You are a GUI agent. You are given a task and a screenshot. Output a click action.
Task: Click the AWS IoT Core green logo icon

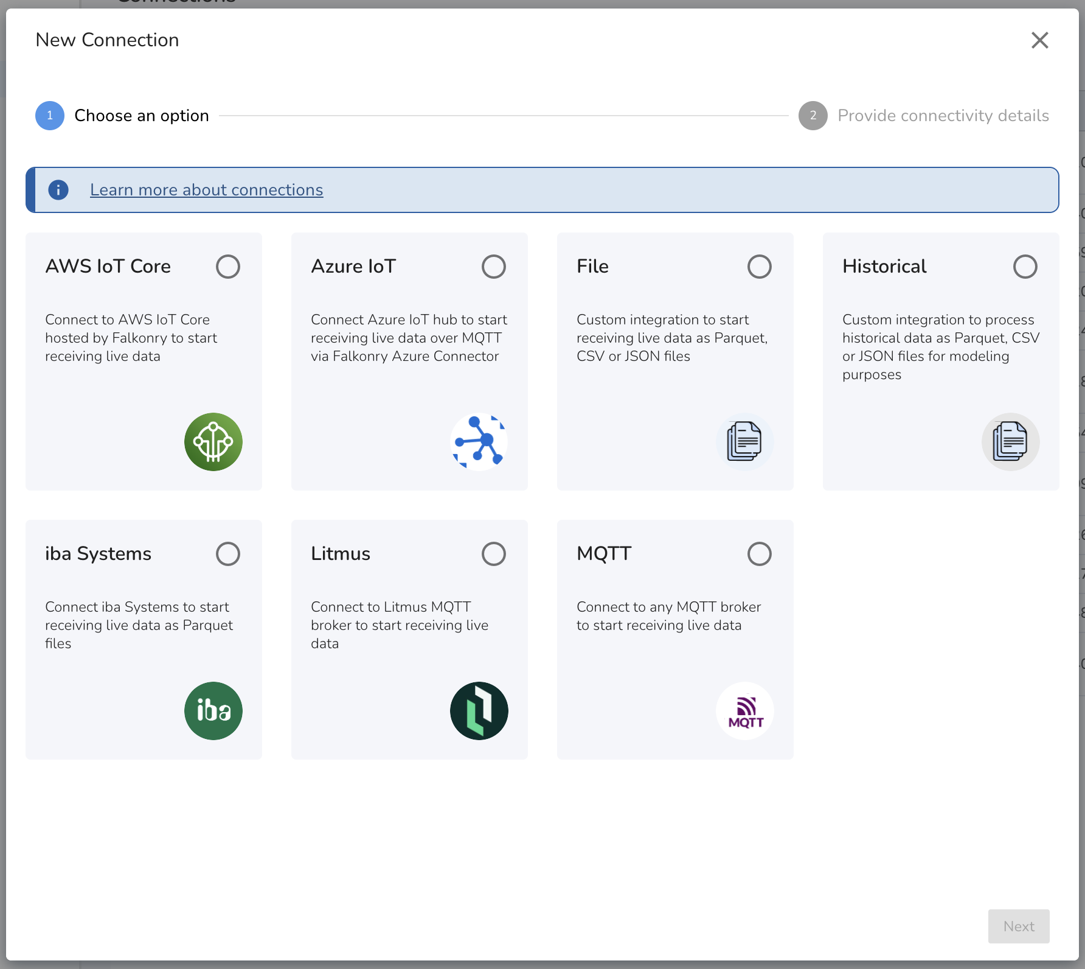(x=213, y=442)
